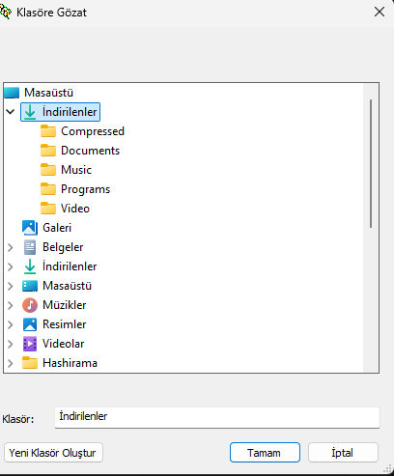
Task: Select the Müzikler label
Action: click(65, 305)
